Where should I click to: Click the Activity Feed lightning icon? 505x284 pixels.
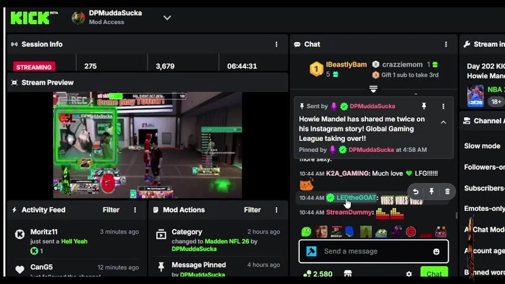tap(15, 210)
